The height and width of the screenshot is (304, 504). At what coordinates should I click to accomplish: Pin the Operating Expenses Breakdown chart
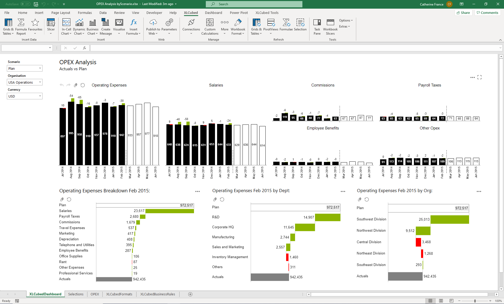coord(62,199)
